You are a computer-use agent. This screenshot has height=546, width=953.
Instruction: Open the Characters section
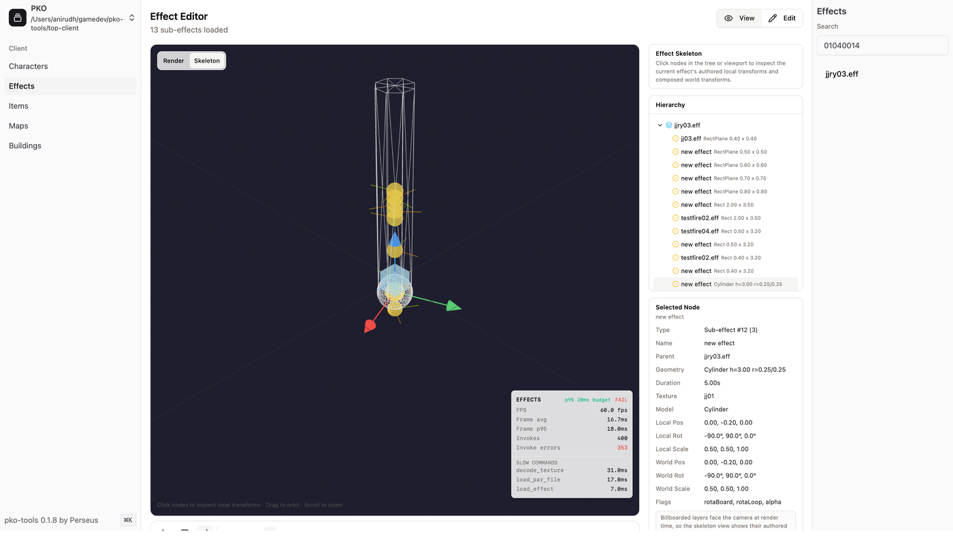[71, 66]
